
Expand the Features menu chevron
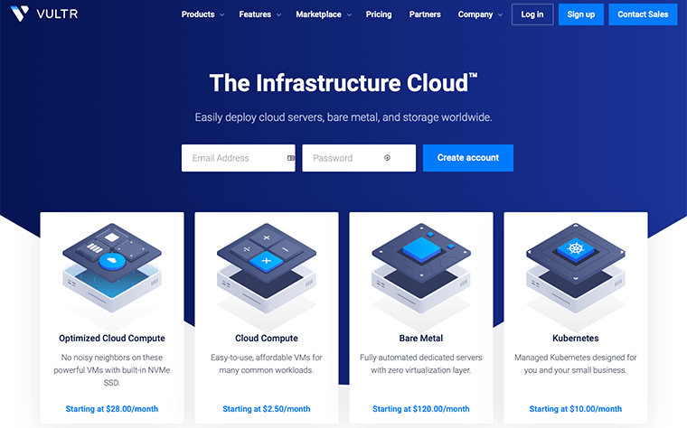pyautogui.click(x=278, y=14)
